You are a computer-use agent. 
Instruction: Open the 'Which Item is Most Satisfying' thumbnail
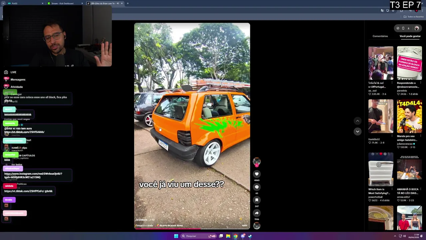(x=381, y=169)
